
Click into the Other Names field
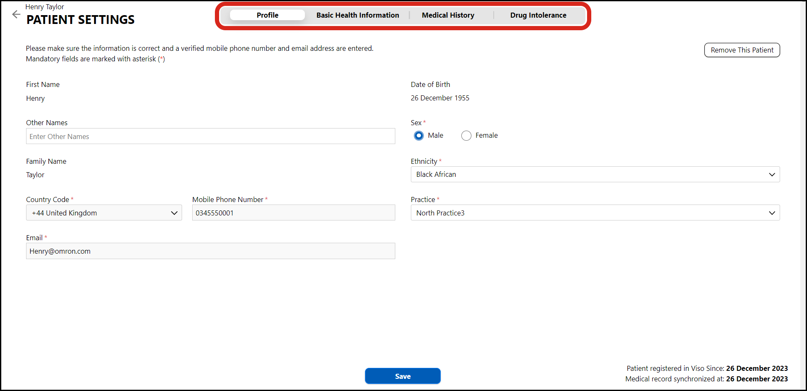210,136
